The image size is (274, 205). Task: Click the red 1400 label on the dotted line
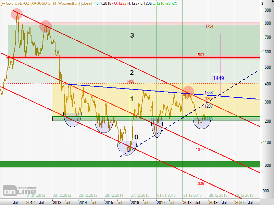(x=130, y=81)
